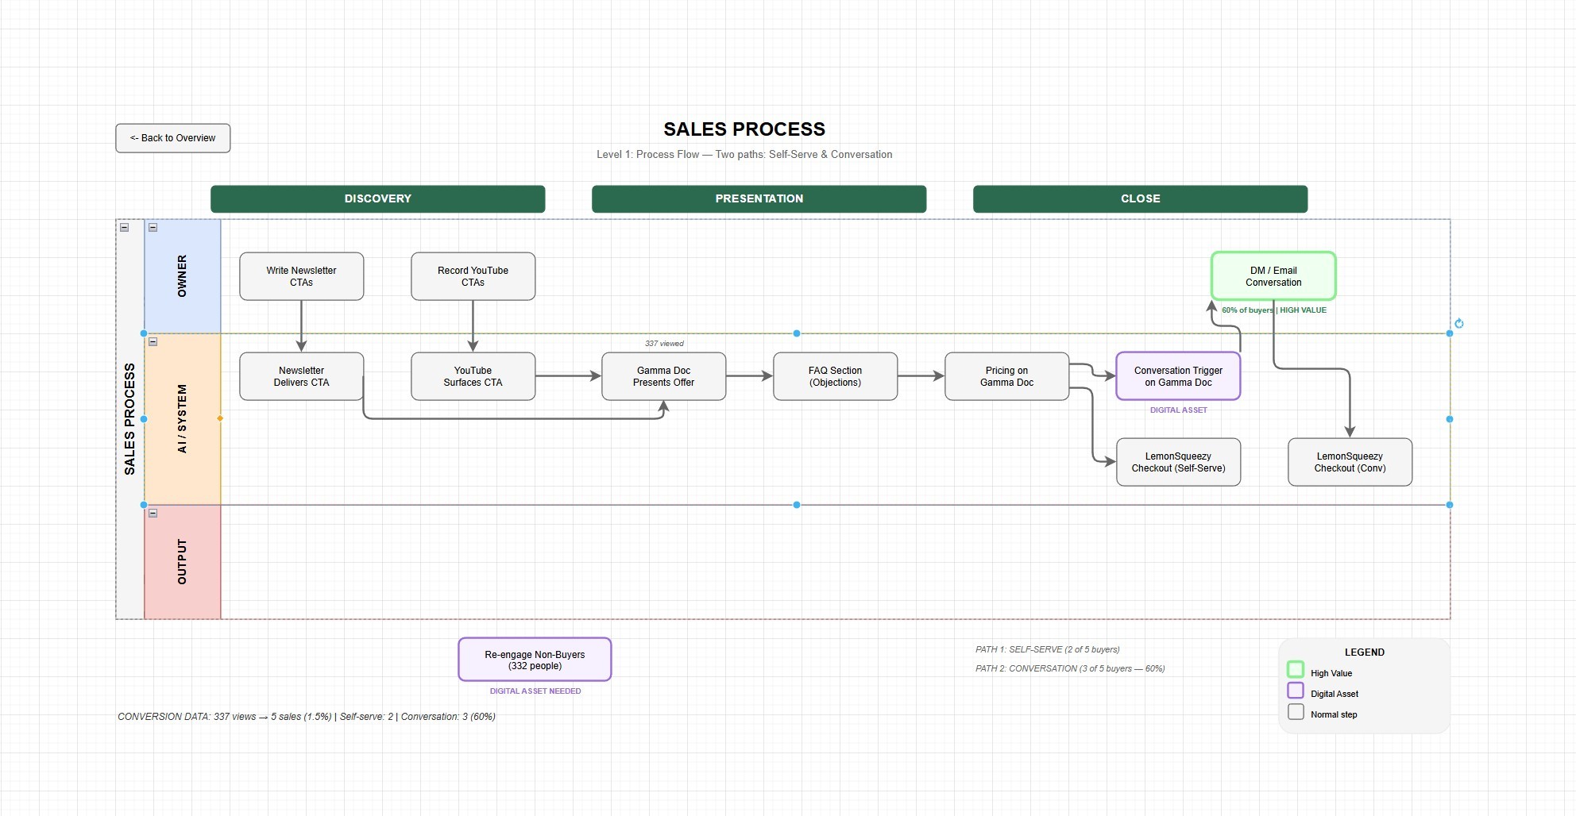Click the DIGITAL ASSET label under Conversation Trigger

point(1179,410)
